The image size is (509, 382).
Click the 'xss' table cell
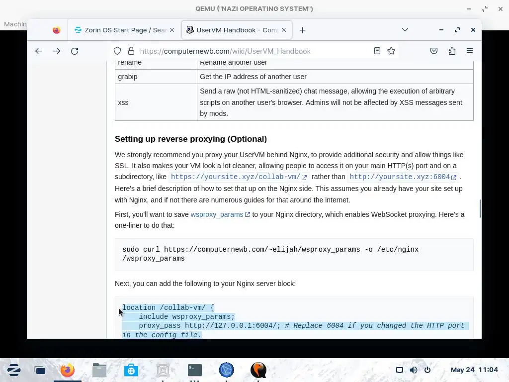(x=156, y=102)
